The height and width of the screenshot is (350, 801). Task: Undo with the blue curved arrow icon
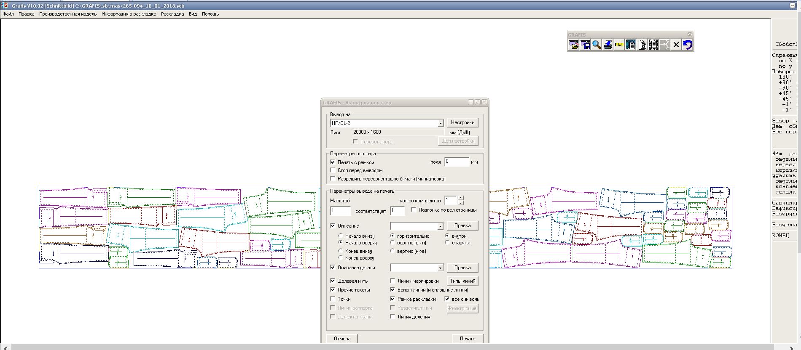(688, 45)
